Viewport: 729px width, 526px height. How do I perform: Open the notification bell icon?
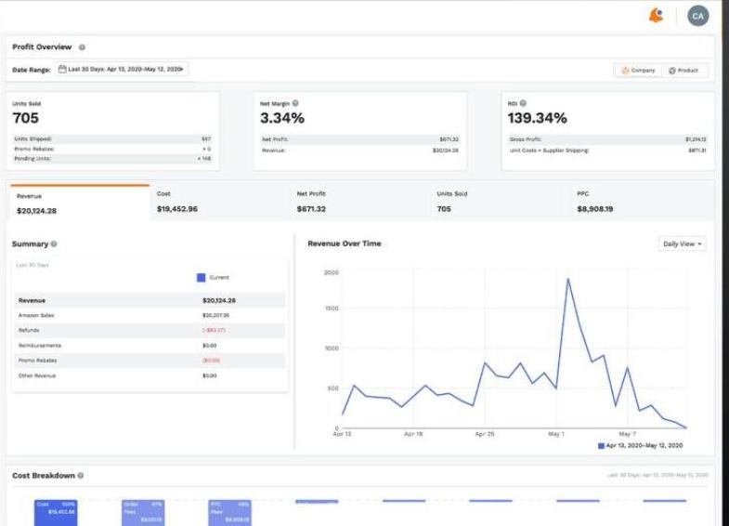click(656, 16)
